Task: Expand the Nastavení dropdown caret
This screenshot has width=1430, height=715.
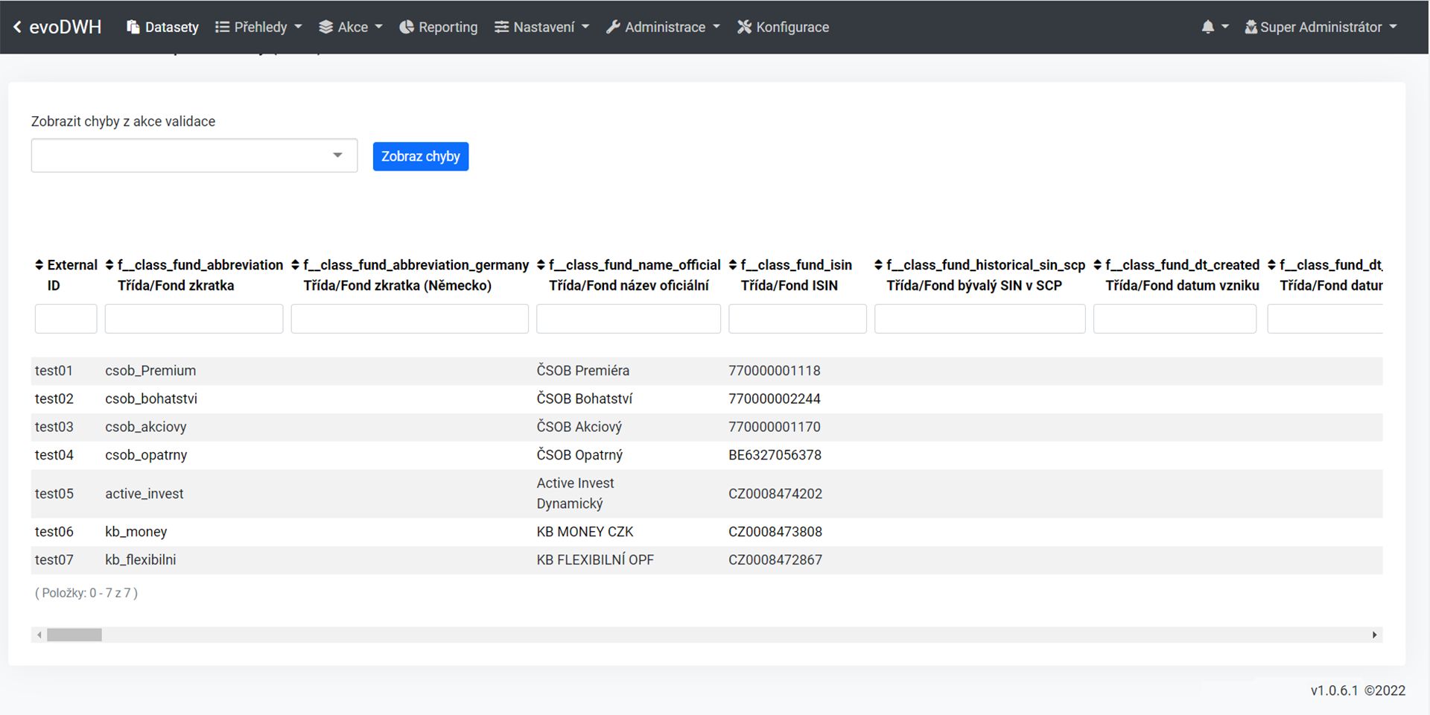Action: (x=585, y=27)
